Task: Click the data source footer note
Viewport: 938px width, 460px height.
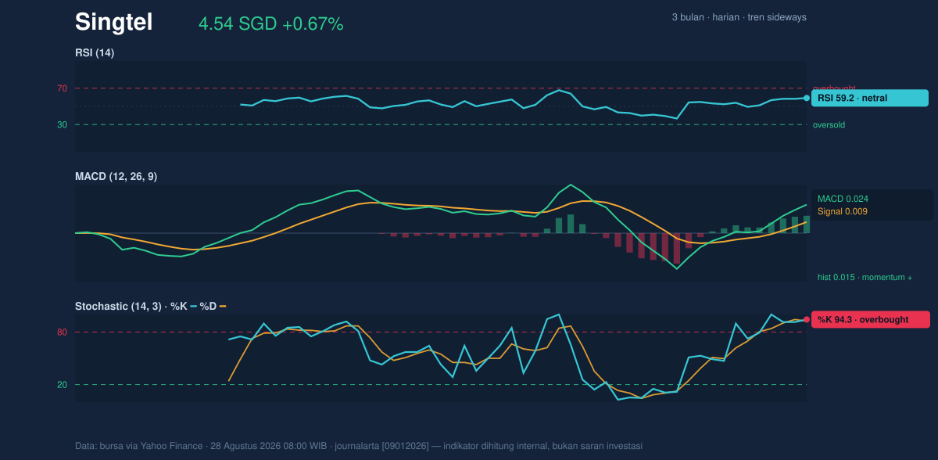Action: [x=359, y=446]
